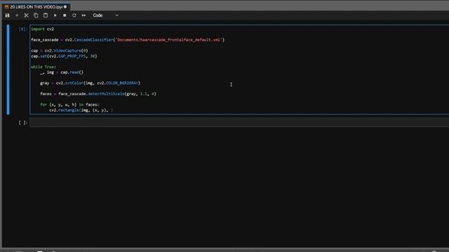Copy the selected cell
Screen dimensions: 449x252
tap(36, 15)
